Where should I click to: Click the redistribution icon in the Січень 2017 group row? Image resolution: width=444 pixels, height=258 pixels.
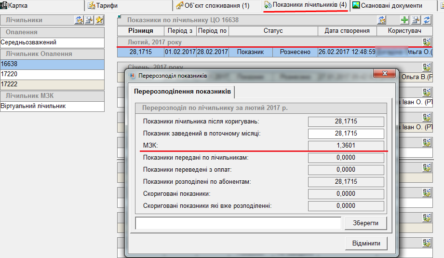click(x=426, y=67)
